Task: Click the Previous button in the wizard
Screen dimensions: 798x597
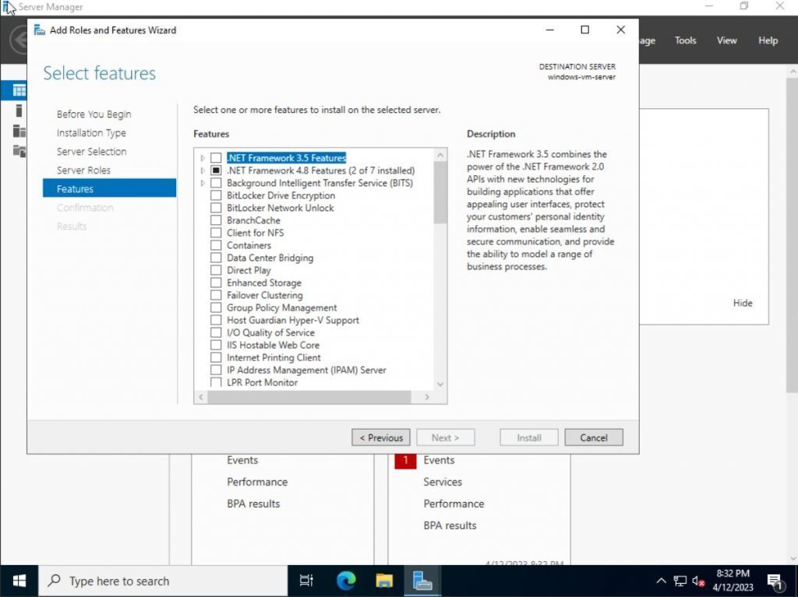Action: click(381, 437)
